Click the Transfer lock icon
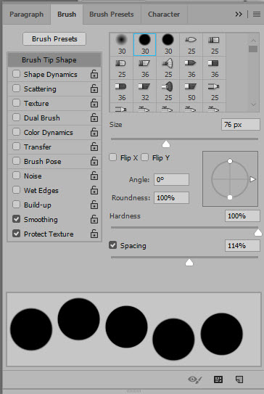Viewport: 264px width, 394px height. click(x=94, y=147)
